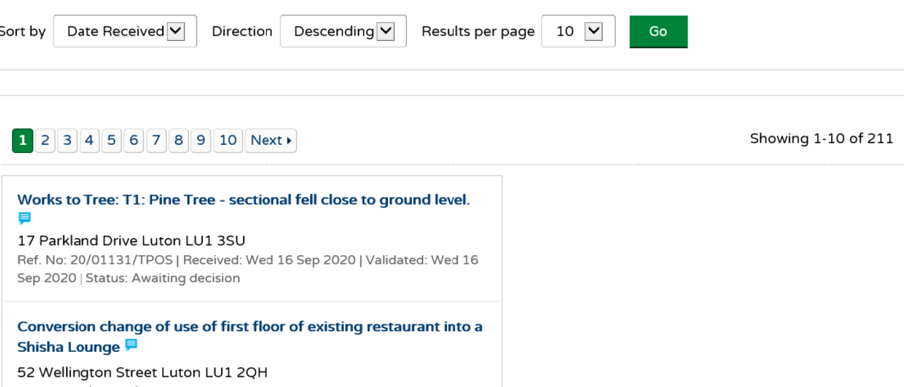Go to page 2 of results
This screenshot has width=904, height=387.
click(45, 140)
